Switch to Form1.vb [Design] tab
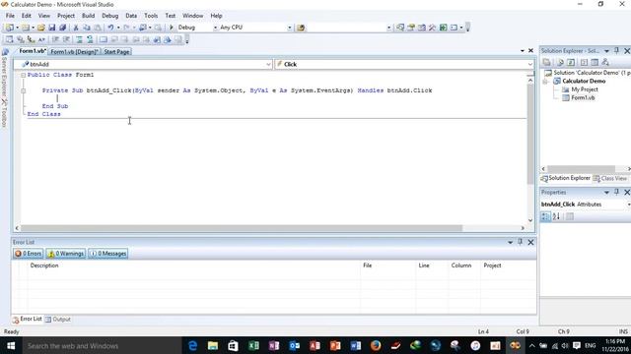This screenshot has height=354, width=631. pos(75,52)
